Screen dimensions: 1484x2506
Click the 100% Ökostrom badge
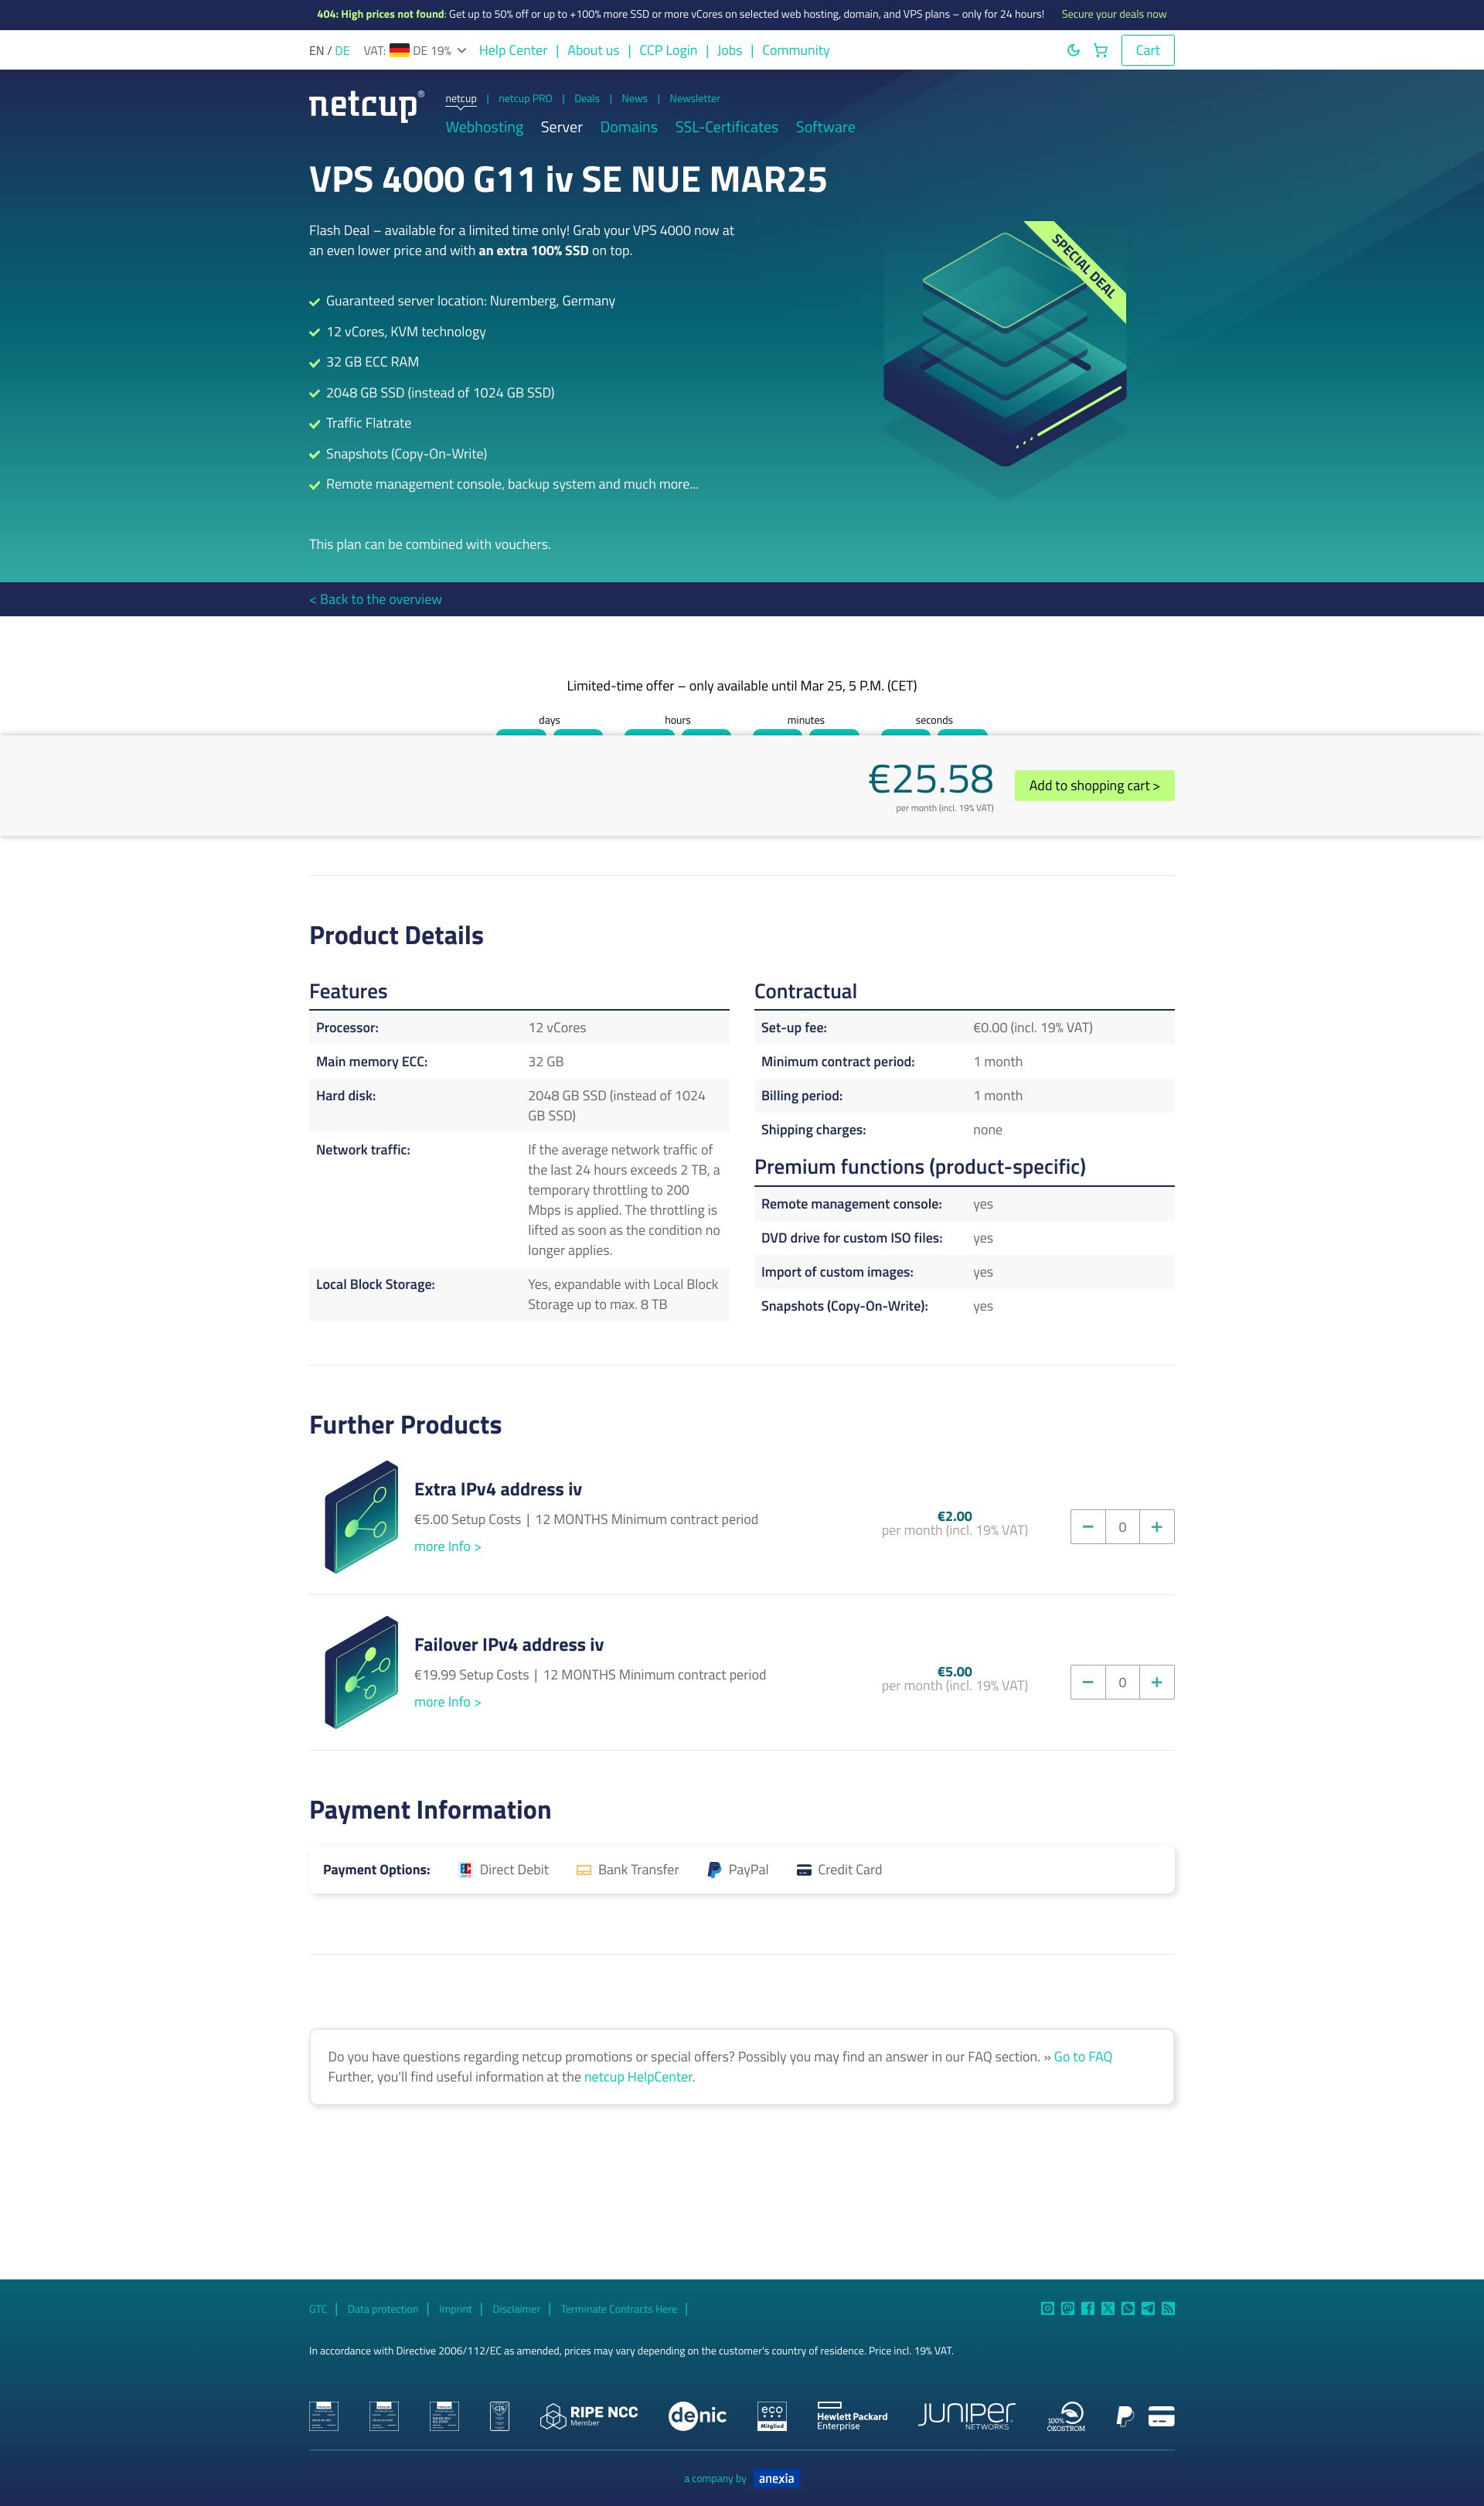point(1066,2416)
